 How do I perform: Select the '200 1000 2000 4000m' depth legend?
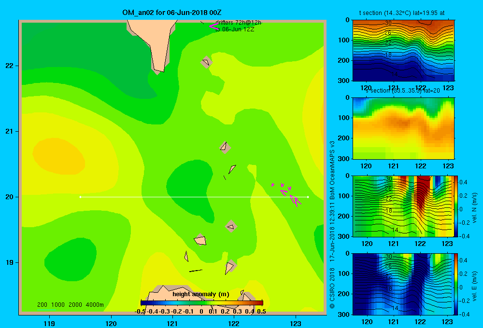(70, 305)
